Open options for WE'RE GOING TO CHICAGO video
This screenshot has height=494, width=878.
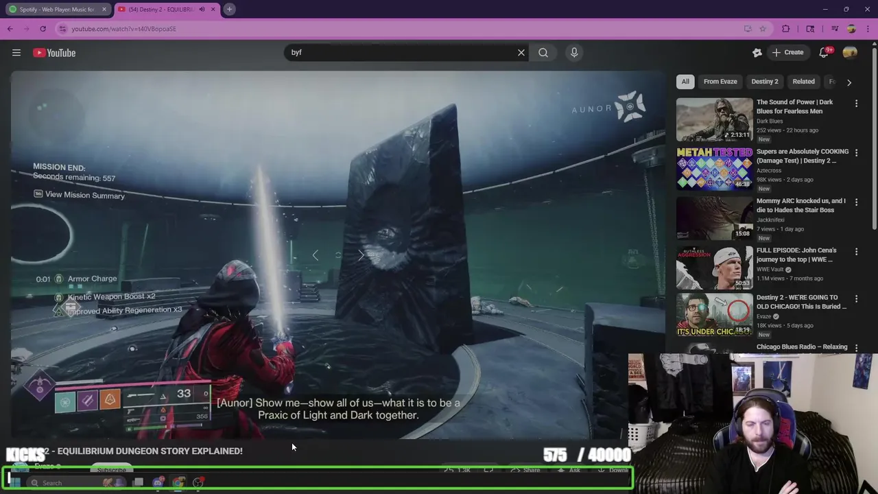point(856,299)
